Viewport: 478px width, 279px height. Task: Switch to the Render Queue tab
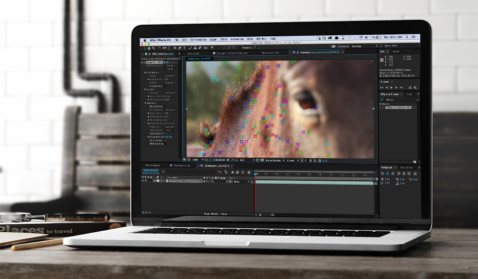[152, 165]
